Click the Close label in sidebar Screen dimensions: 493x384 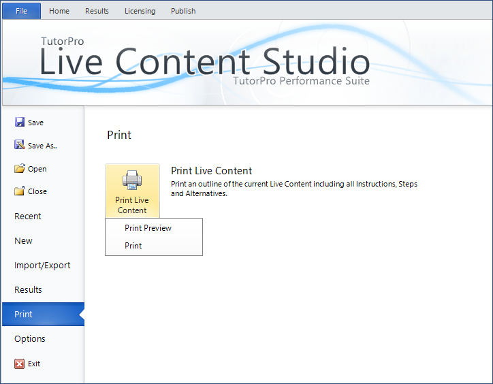(37, 191)
